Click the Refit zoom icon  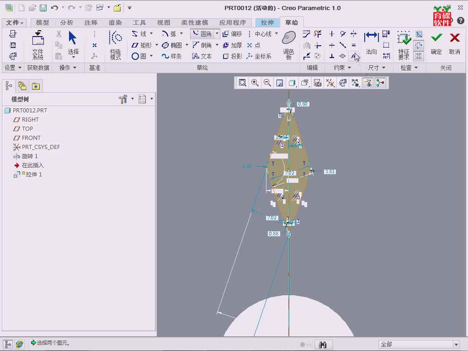(242, 83)
